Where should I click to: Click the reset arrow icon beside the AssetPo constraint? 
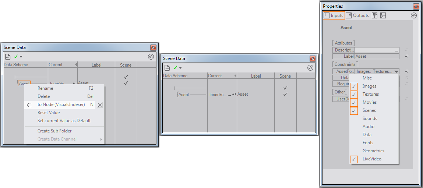coord(406,71)
